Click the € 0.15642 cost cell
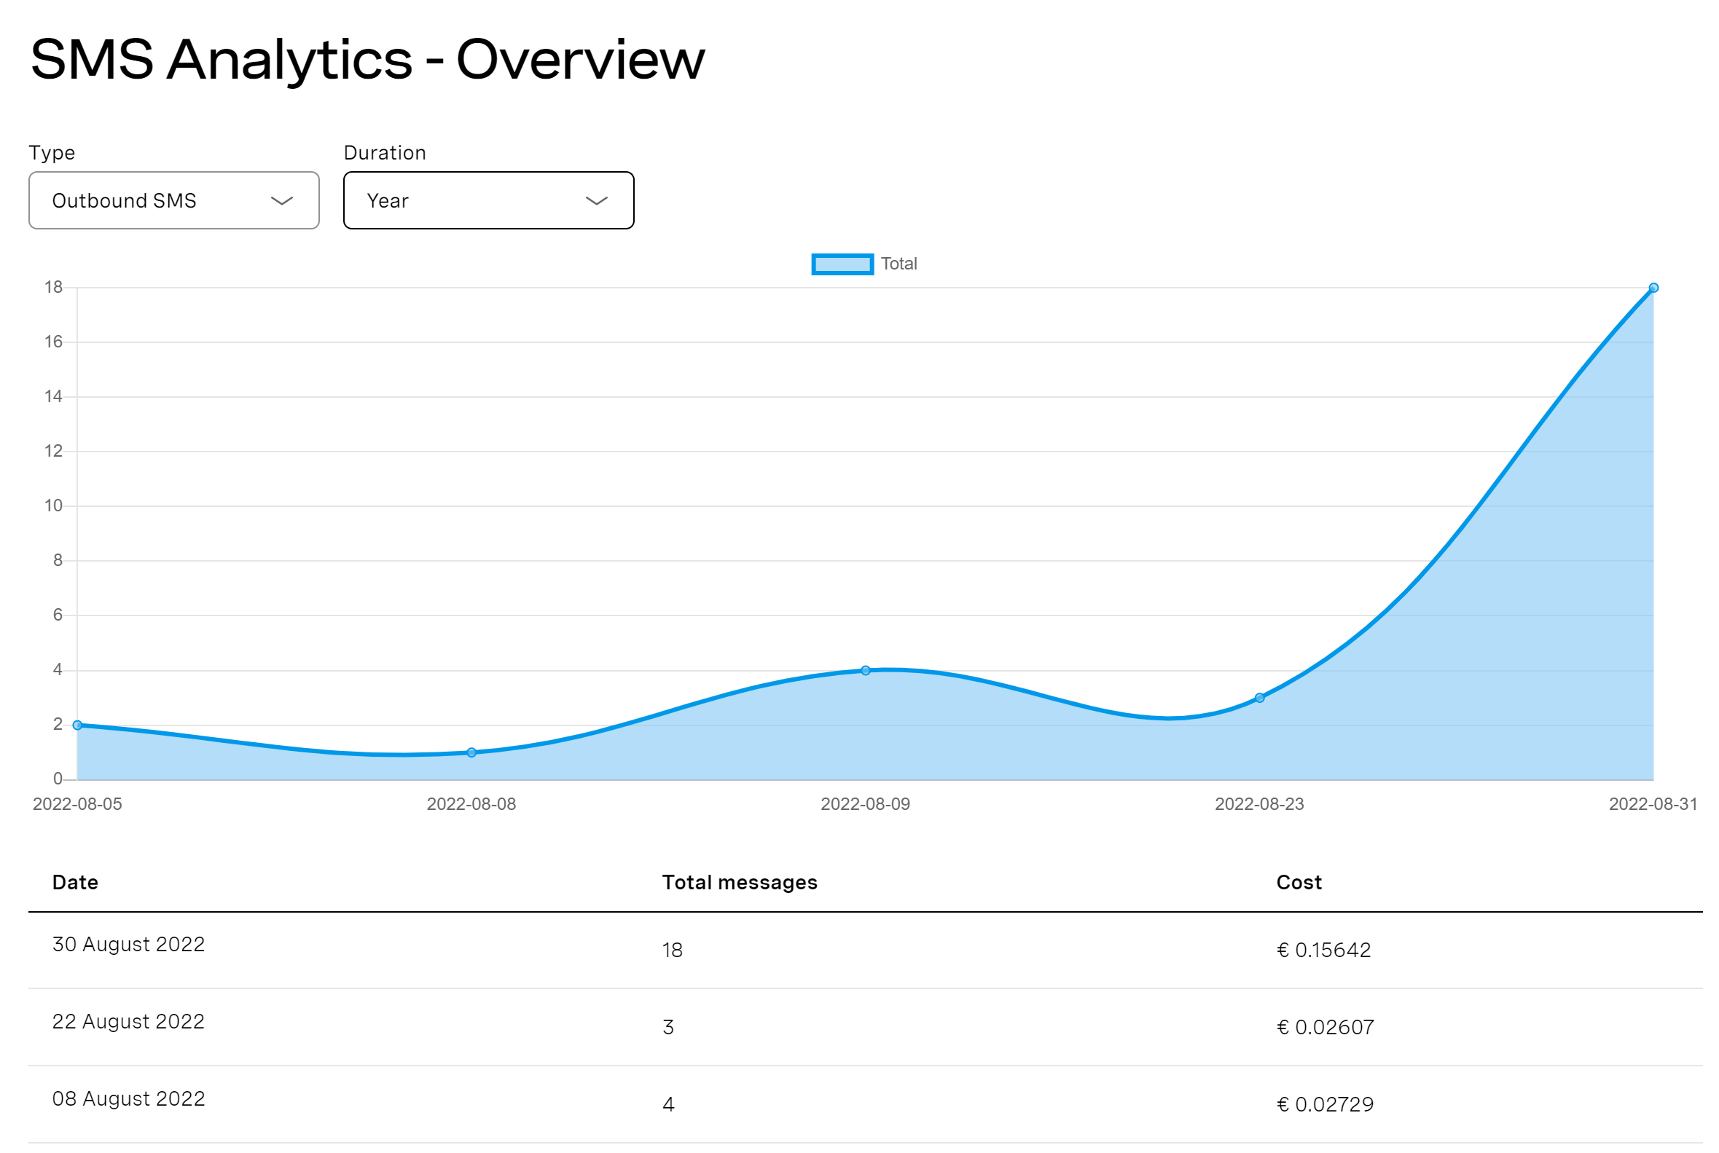The height and width of the screenshot is (1153, 1719). click(x=1324, y=950)
